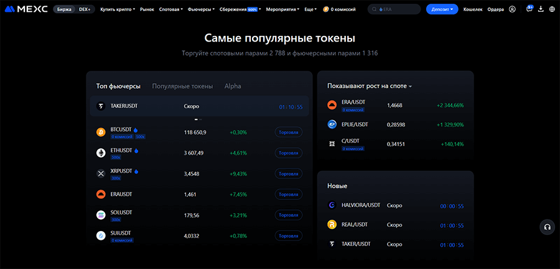Click Торговля button for BTCUSDT
The height and width of the screenshot is (269, 560).
click(x=289, y=132)
